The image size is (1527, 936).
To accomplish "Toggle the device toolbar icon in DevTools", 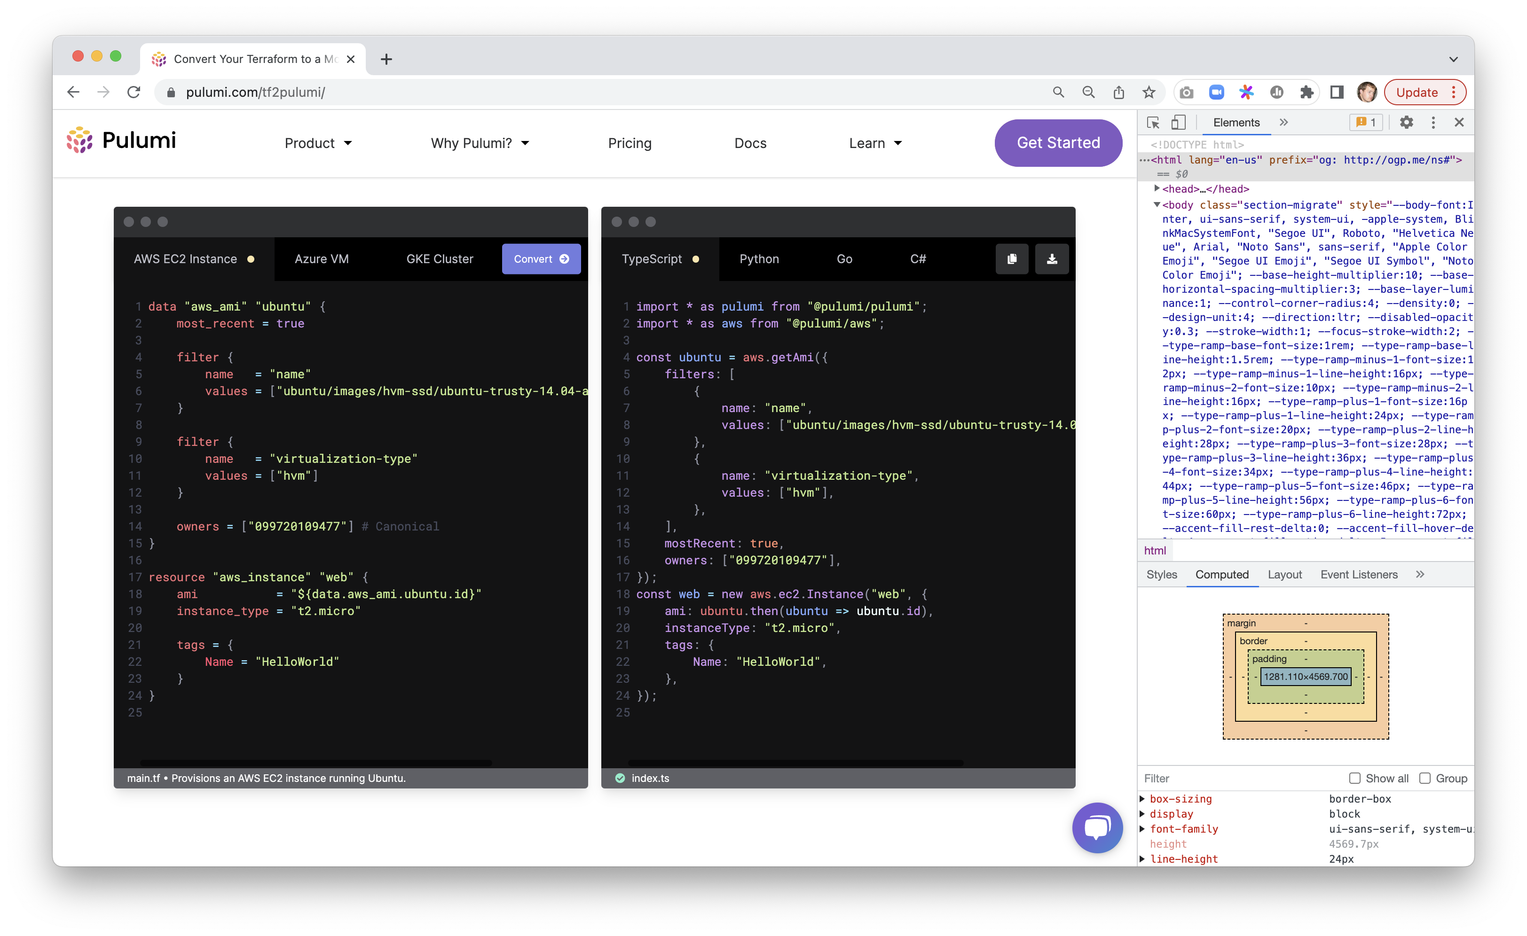I will tap(1178, 123).
